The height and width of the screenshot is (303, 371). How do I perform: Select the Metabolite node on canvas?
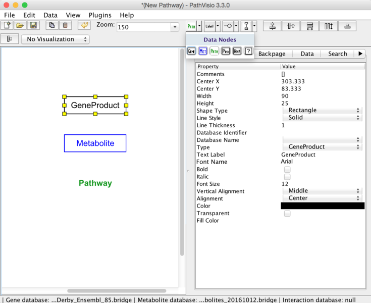click(x=95, y=143)
